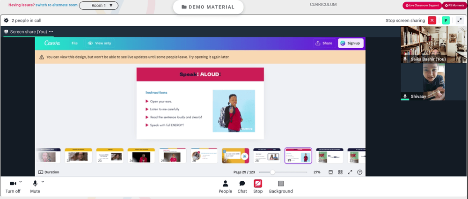468x199 pixels.
Task: Click Page 29 / 123 indicator
Action: coord(244,172)
